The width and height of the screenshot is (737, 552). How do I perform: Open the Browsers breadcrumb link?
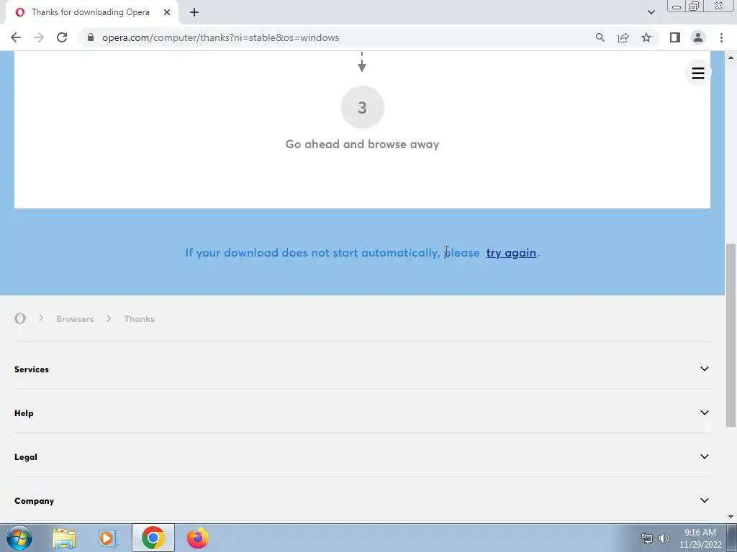tap(75, 319)
